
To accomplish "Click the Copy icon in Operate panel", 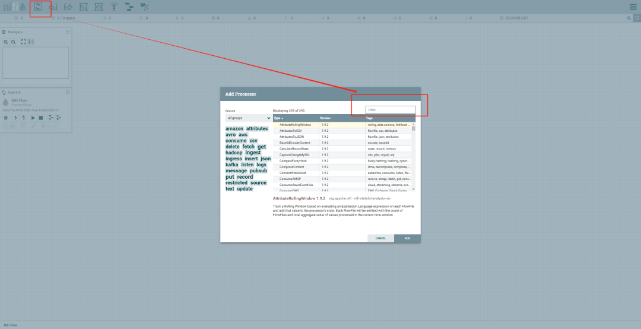I will [6, 126].
